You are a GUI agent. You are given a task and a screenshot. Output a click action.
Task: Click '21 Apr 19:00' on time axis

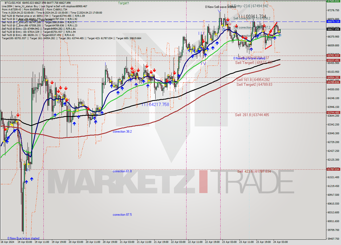(x=161, y=242)
